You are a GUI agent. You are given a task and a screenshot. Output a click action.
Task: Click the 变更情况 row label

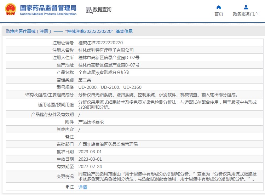65,176
